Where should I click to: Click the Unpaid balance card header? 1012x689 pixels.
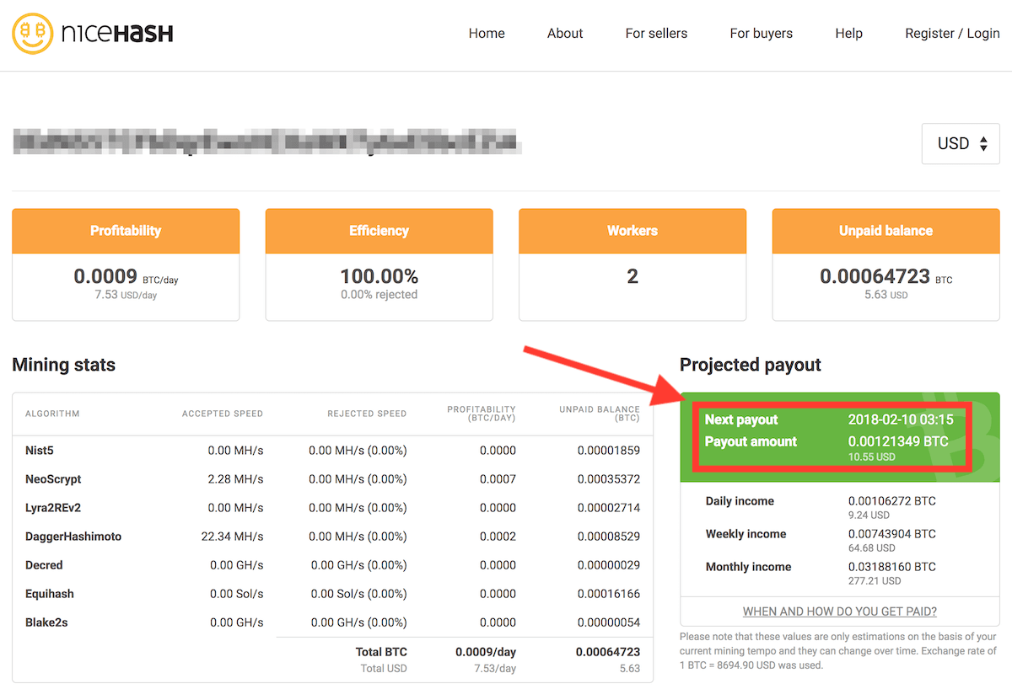(x=885, y=231)
